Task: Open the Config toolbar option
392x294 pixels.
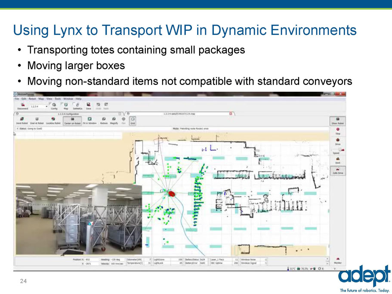Action: pos(54,105)
